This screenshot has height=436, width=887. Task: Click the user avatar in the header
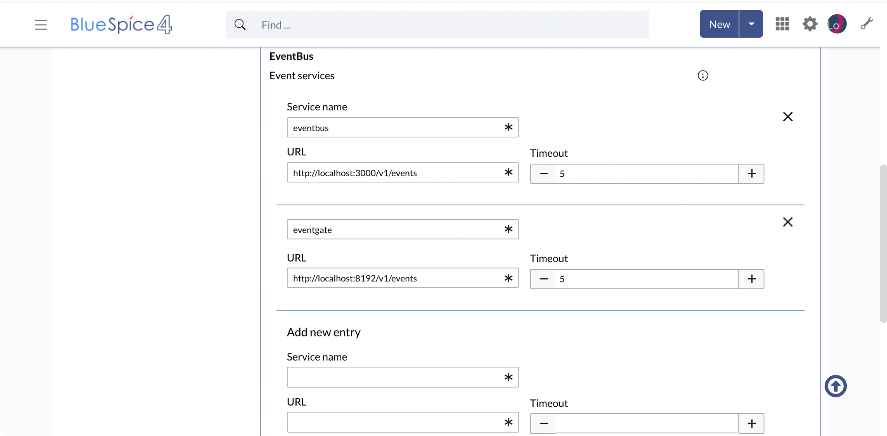pyautogui.click(x=837, y=24)
